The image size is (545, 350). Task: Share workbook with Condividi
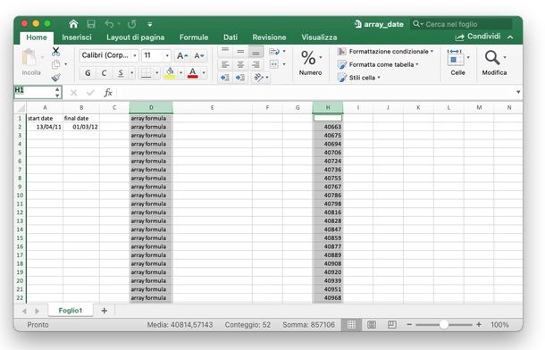click(x=478, y=37)
